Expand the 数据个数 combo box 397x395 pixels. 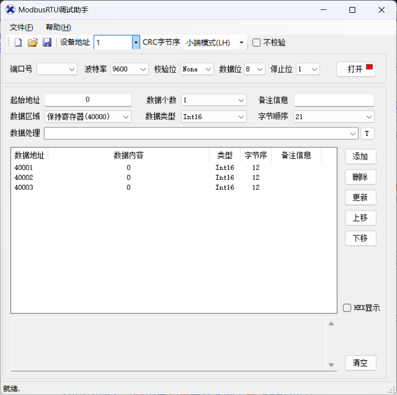(x=214, y=101)
